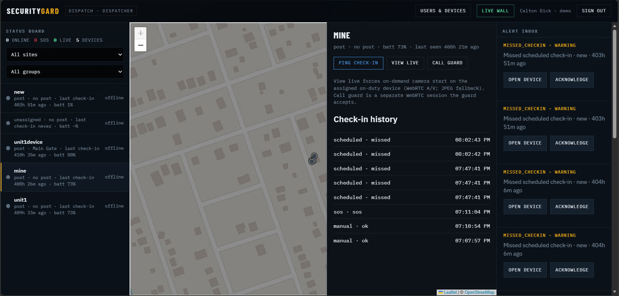The height and width of the screenshot is (296, 619).
Task: Open device for last visible alert
Action: (x=525, y=269)
